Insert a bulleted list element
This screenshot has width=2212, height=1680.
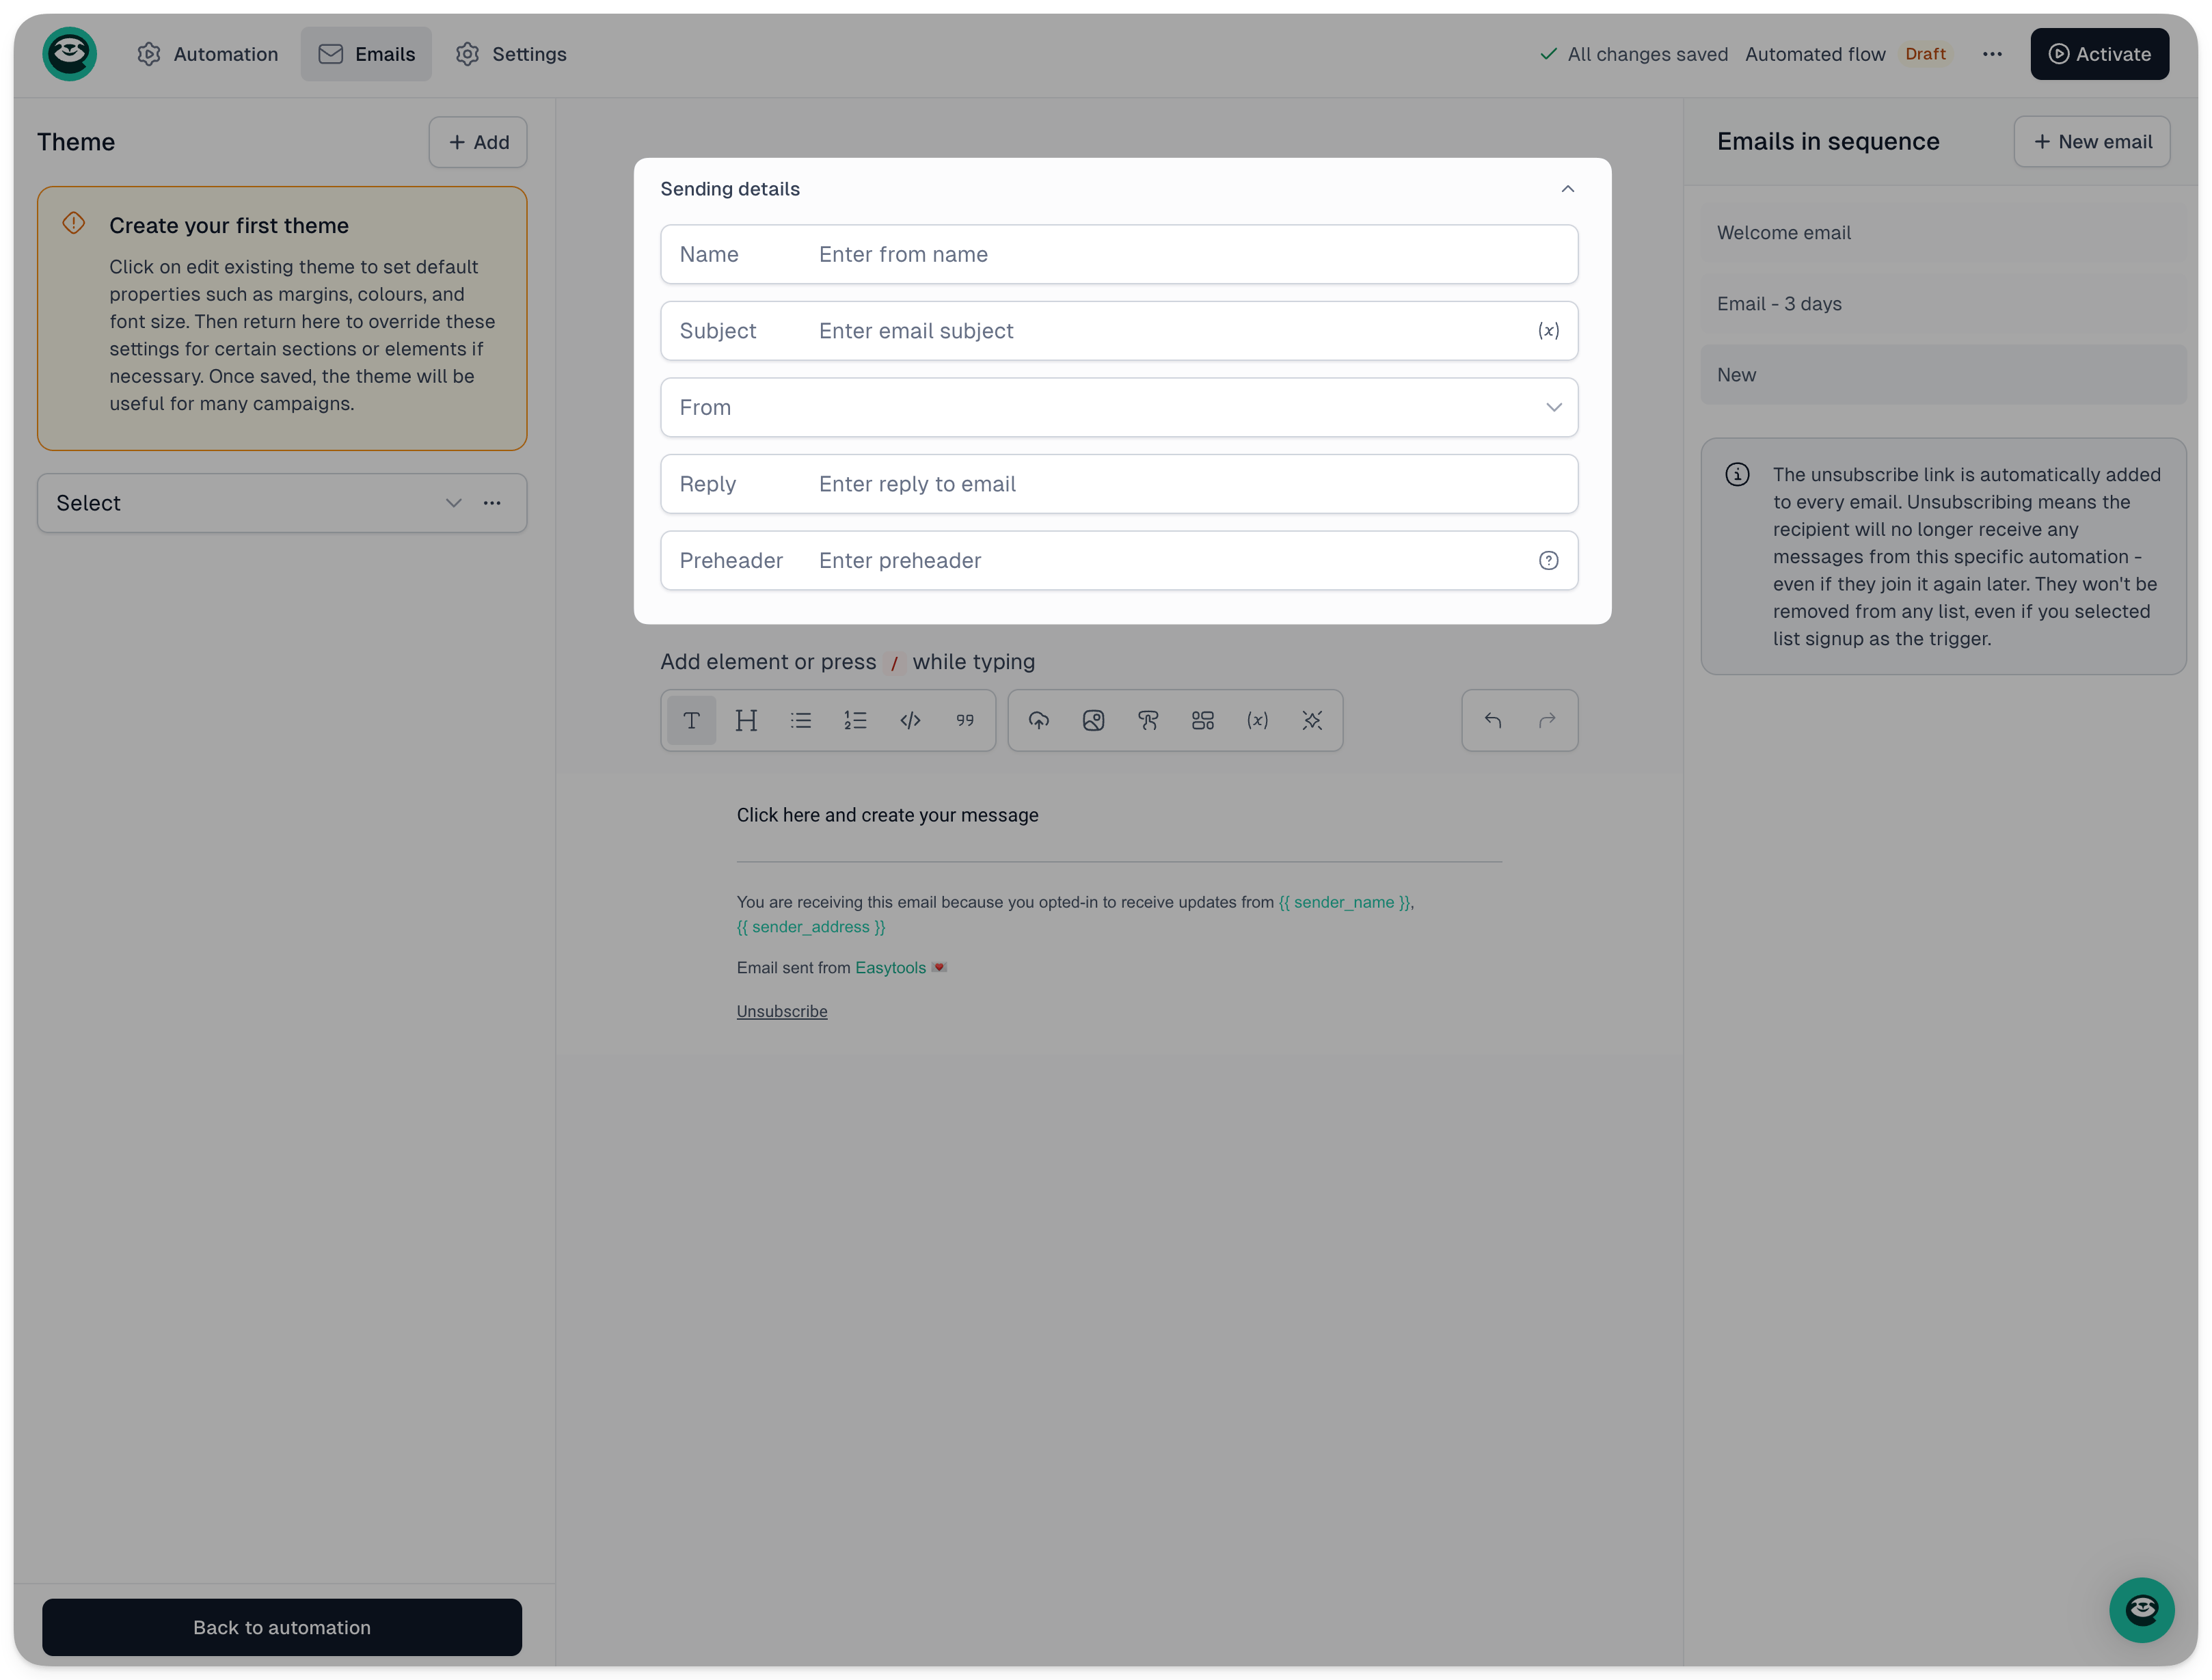(x=801, y=720)
